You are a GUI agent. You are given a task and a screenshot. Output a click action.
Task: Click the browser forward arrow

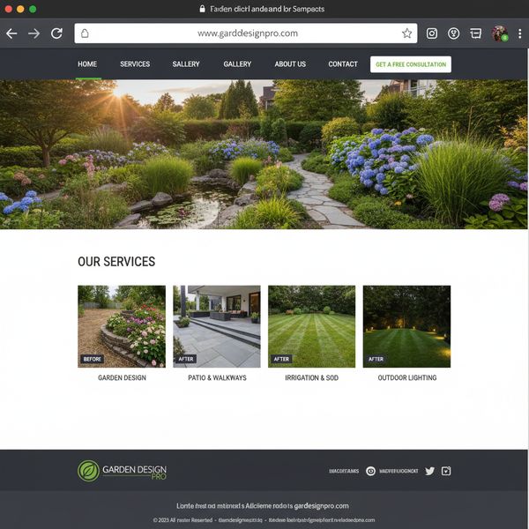34,34
